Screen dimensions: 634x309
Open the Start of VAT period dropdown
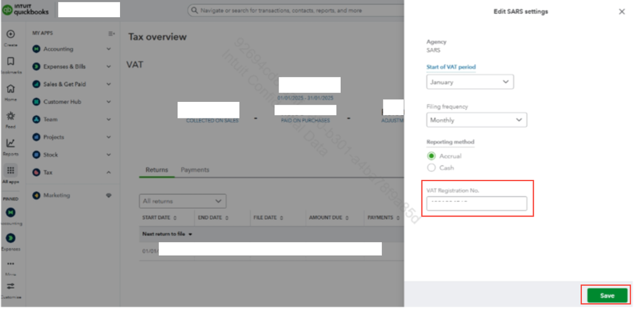tap(470, 82)
